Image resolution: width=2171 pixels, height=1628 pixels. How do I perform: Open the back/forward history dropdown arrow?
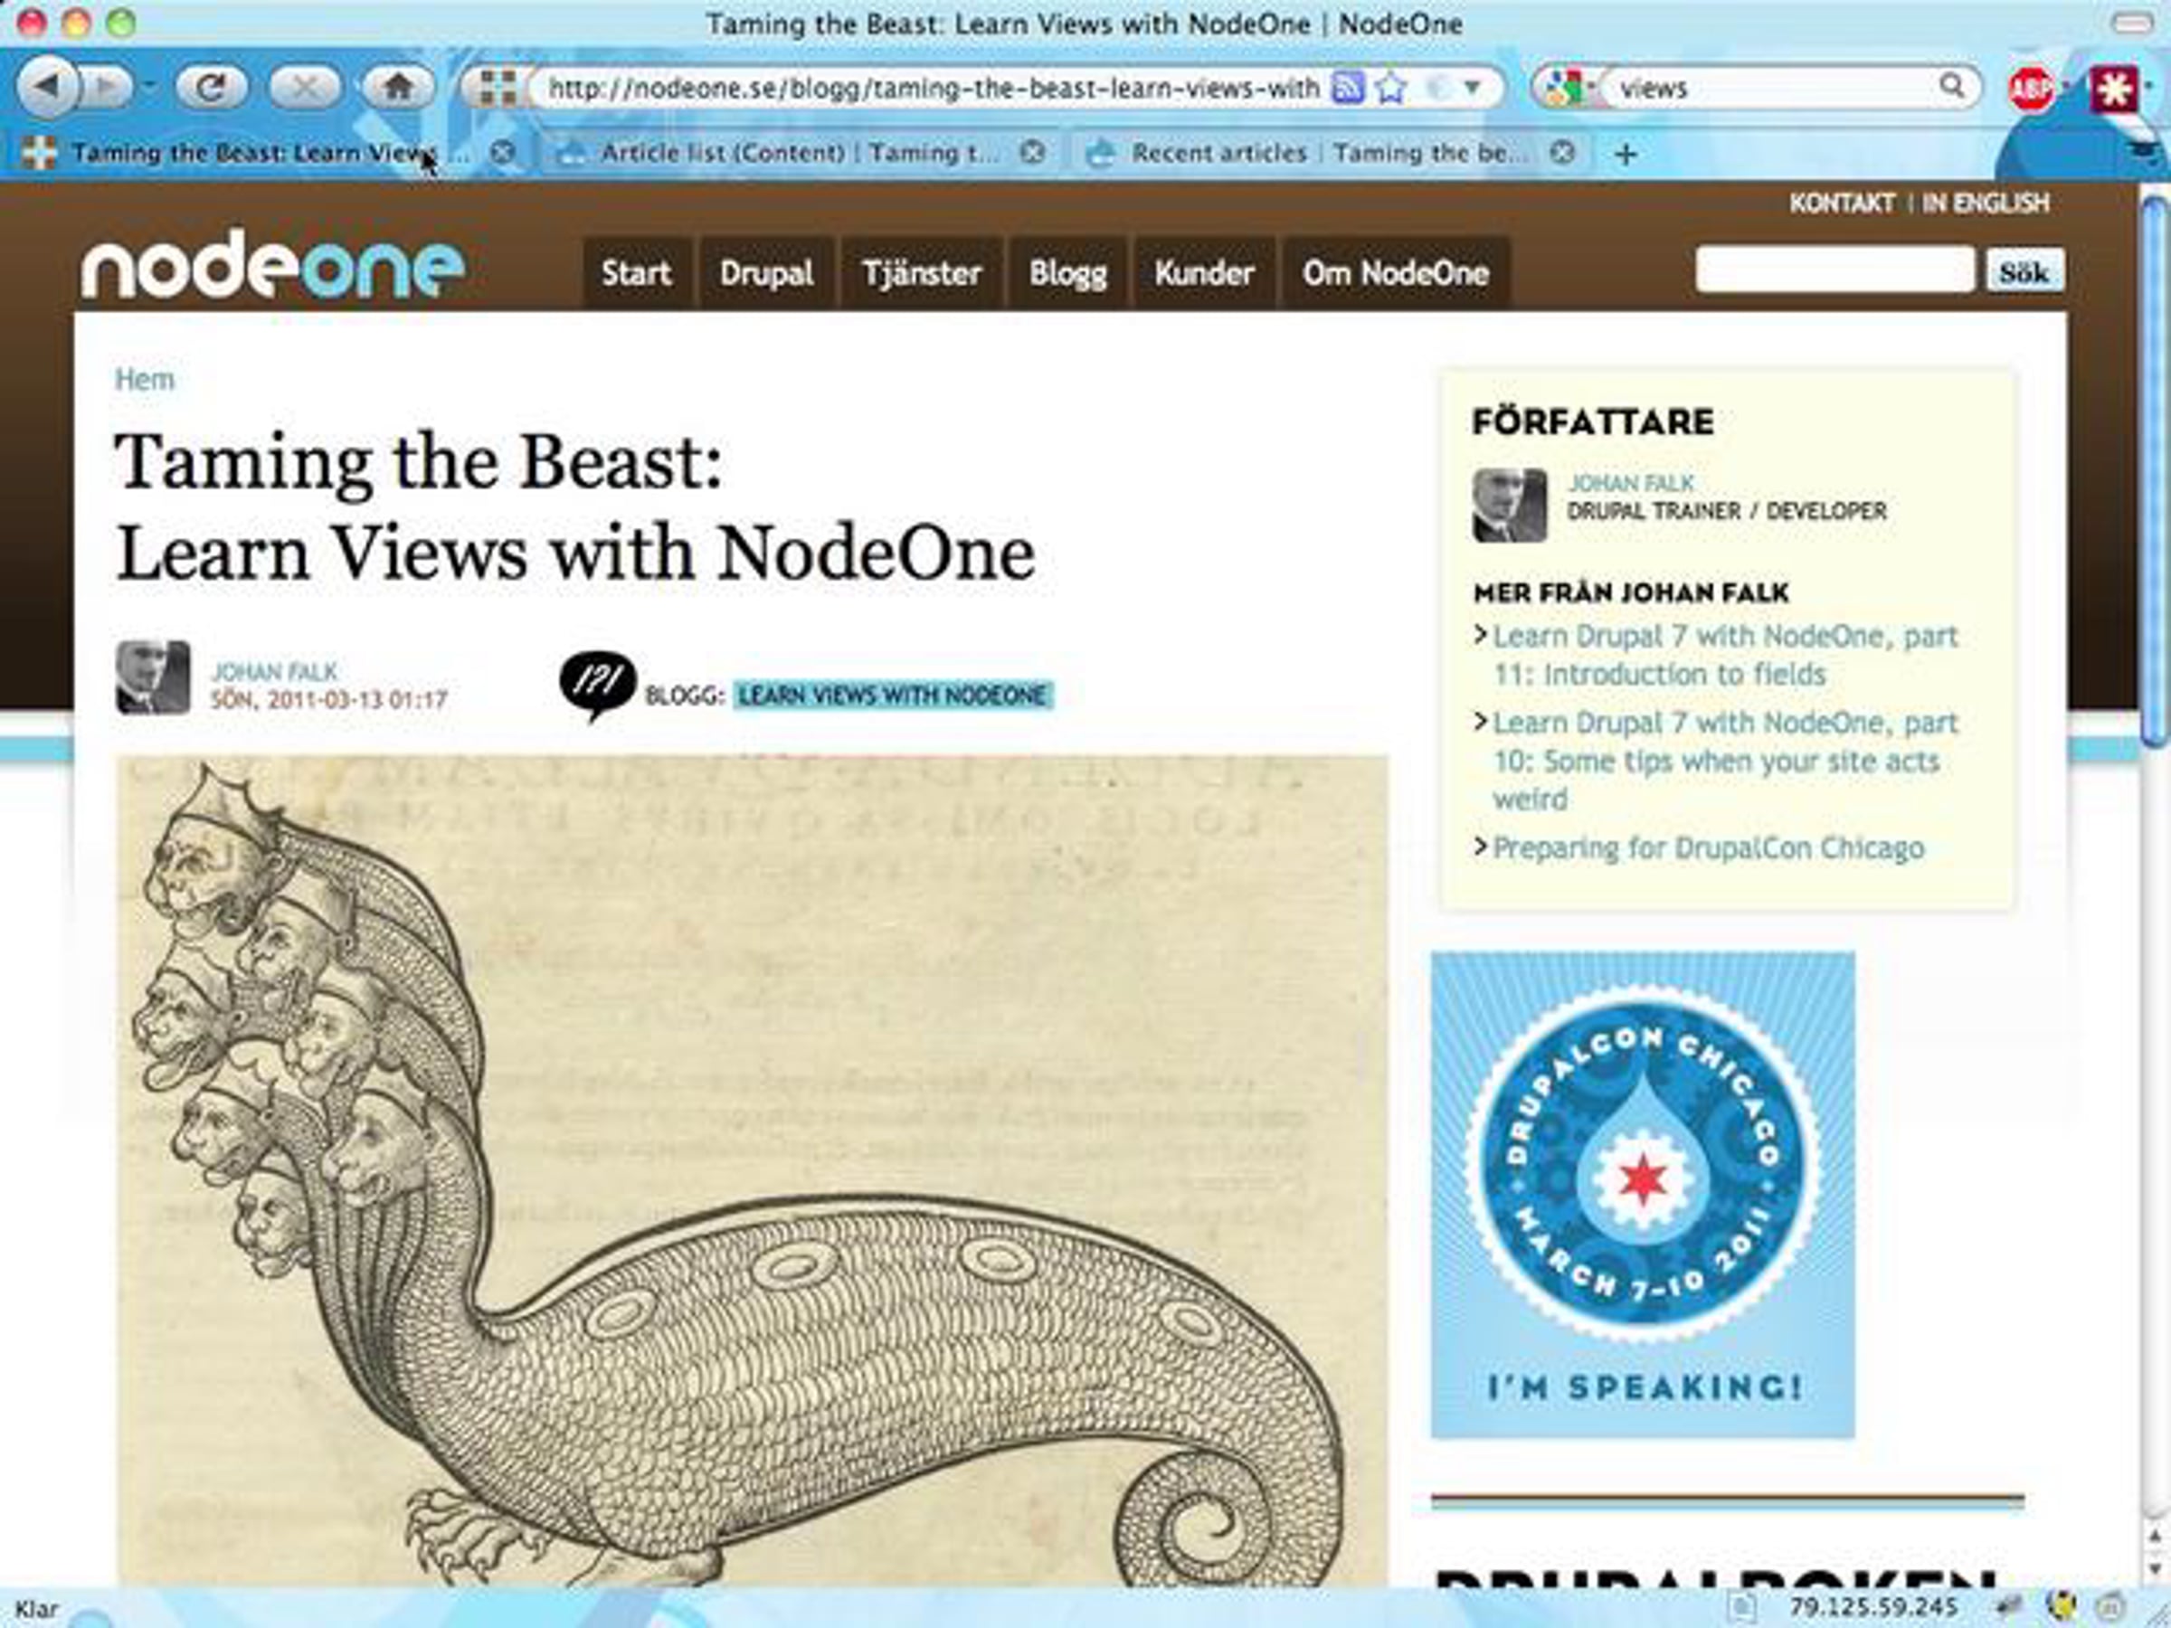[149, 88]
